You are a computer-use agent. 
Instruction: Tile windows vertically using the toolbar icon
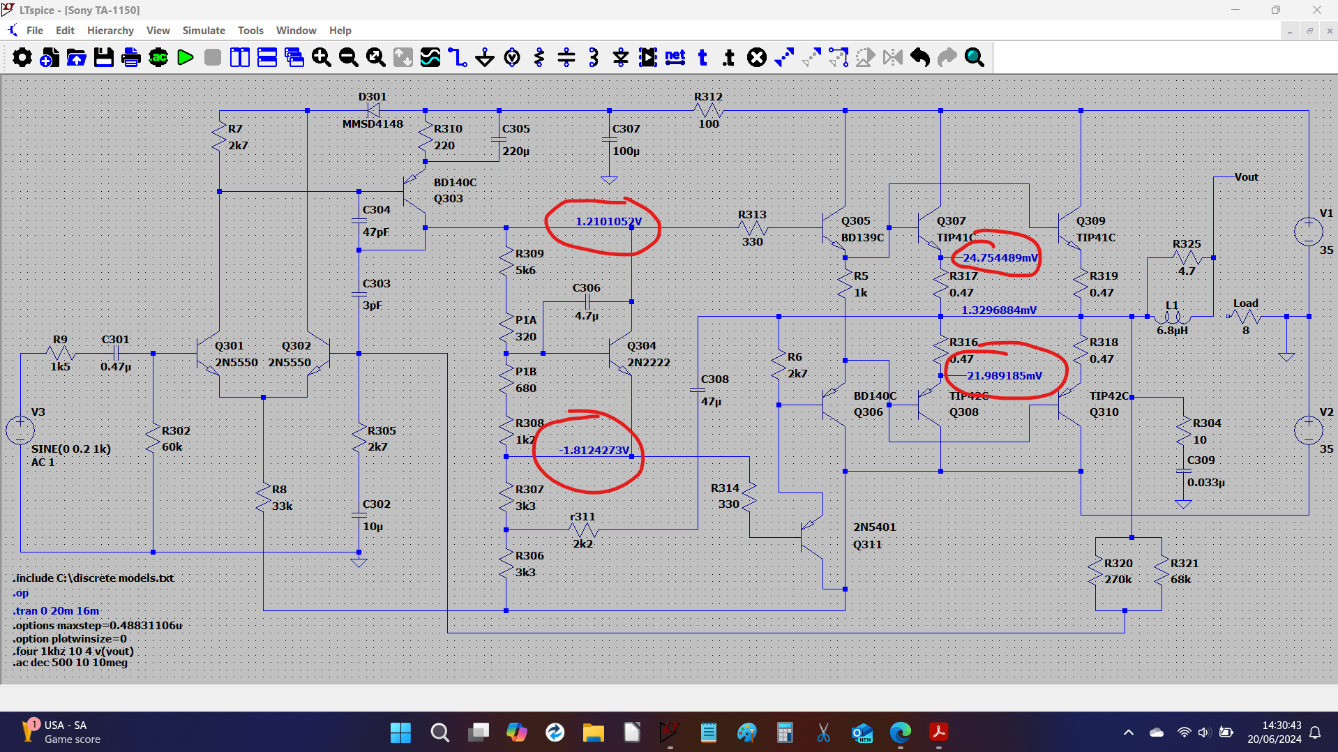pyautogui.click(x=240, y=57)
